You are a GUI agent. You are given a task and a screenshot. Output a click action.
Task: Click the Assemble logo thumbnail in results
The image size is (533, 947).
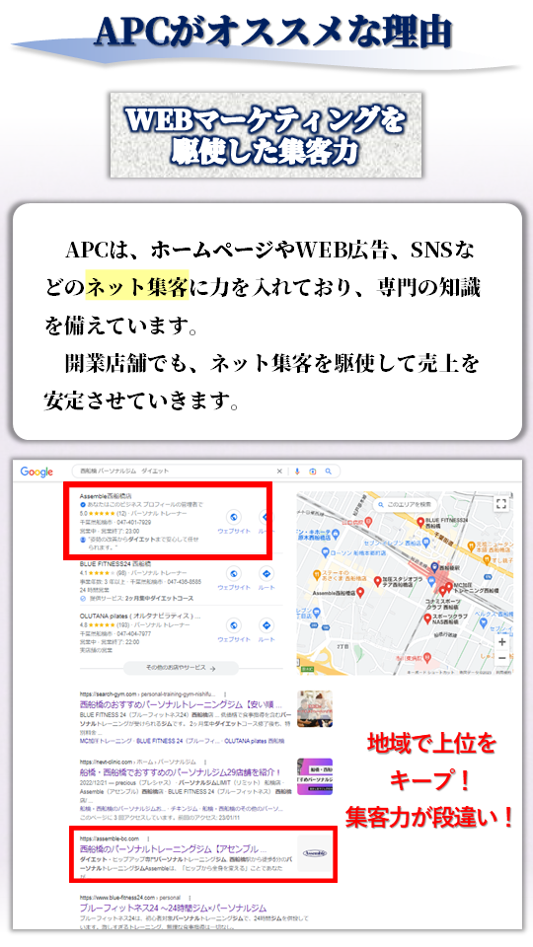click(x=315, y=853)
